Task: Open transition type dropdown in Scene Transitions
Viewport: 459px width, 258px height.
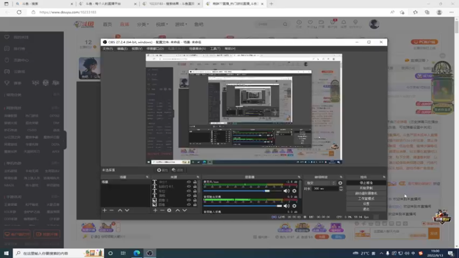Action: click(x=321, y=183)
